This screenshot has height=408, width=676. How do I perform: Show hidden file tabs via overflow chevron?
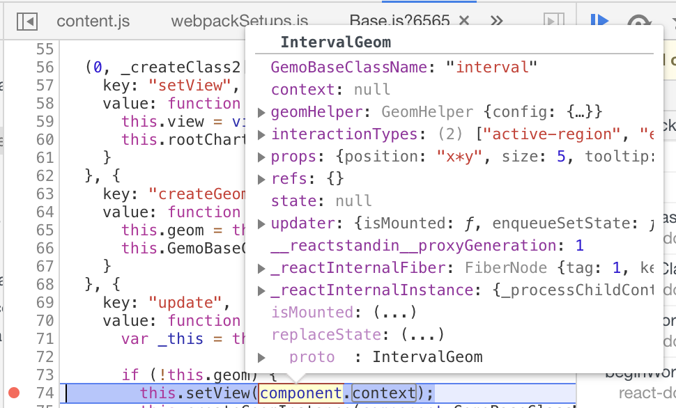click(496, 21)
